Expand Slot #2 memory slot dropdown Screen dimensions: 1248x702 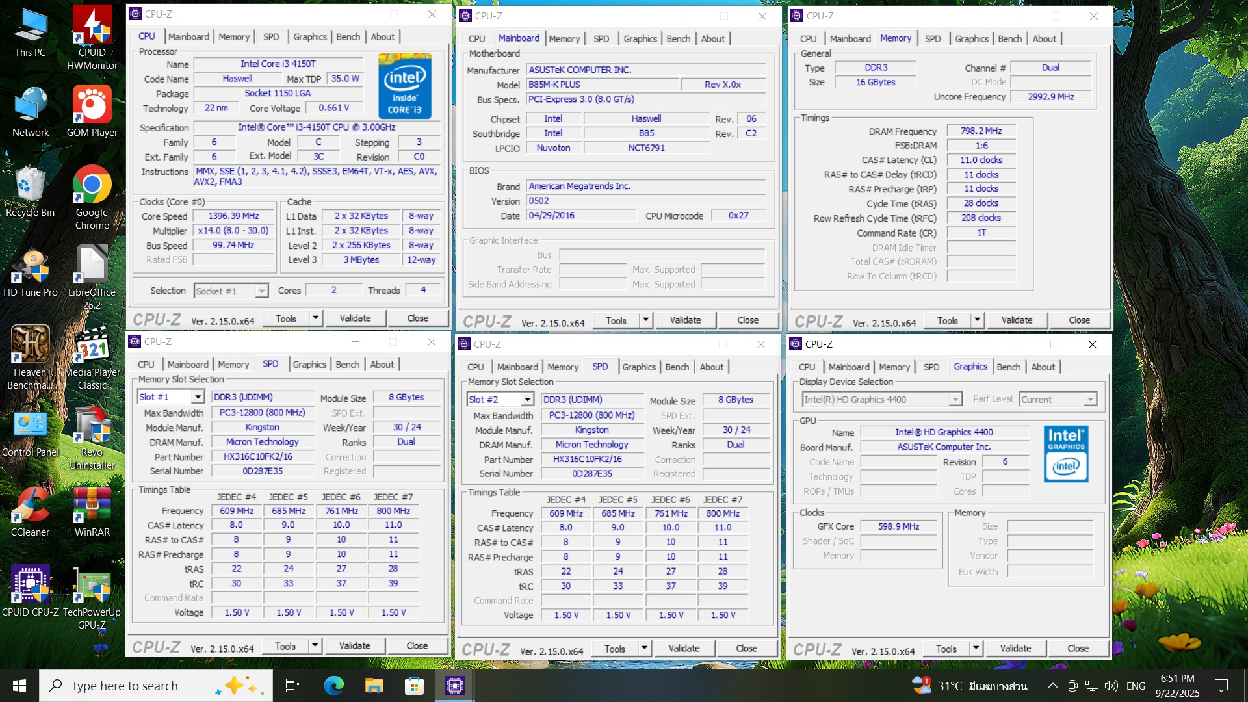(527, 400)
